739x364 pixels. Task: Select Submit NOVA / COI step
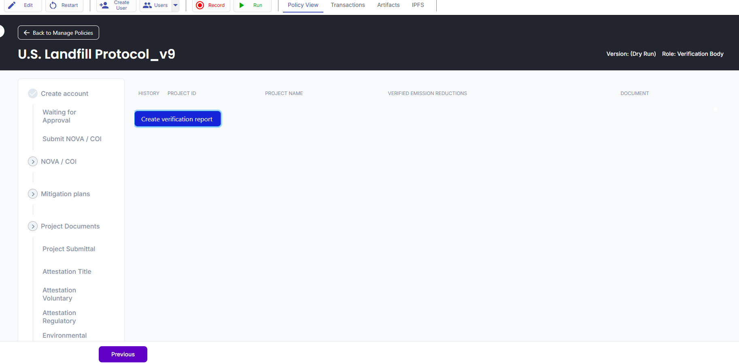tap(72, 139)
